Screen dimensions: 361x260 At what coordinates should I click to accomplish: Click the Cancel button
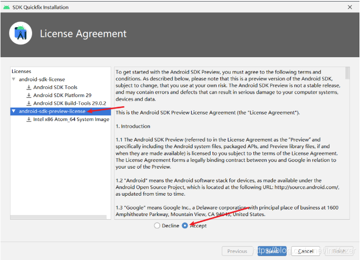pos(305,251)
